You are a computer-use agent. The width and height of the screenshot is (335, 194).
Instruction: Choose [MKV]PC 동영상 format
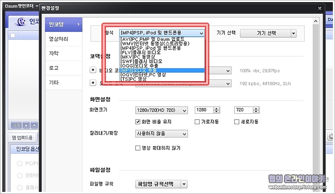click(162, 57)
